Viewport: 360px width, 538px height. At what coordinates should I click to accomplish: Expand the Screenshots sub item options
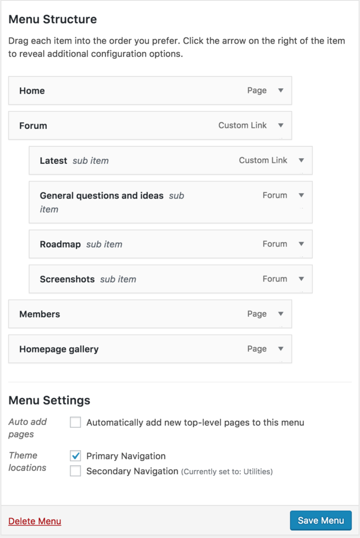[302, 279]
